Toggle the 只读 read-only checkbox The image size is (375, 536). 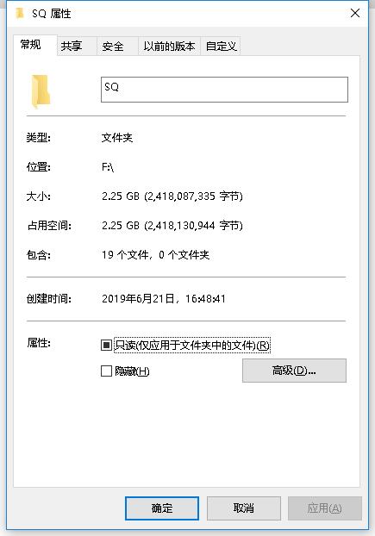106,345
